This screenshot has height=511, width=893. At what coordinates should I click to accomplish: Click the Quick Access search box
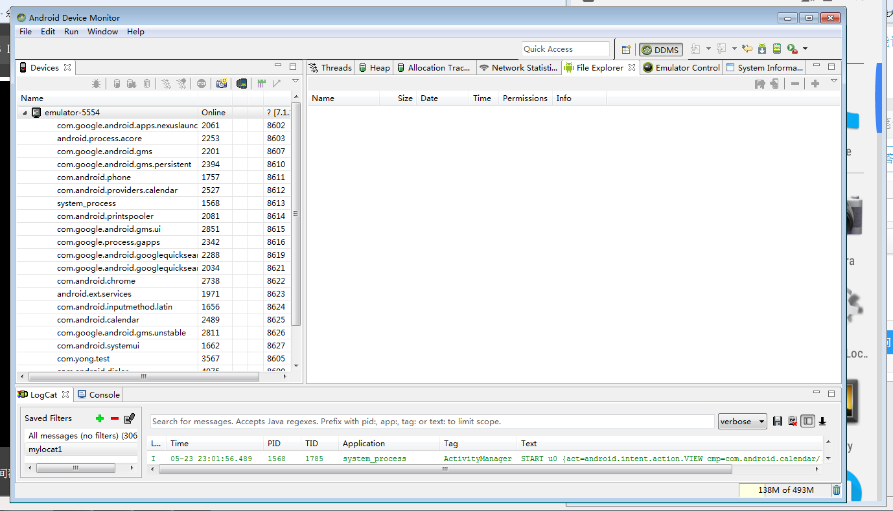[x=566, y=49]
